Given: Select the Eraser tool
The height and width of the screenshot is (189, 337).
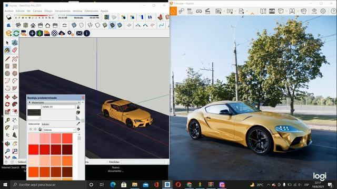Looking at the screenshot, I should pos(15,50).
